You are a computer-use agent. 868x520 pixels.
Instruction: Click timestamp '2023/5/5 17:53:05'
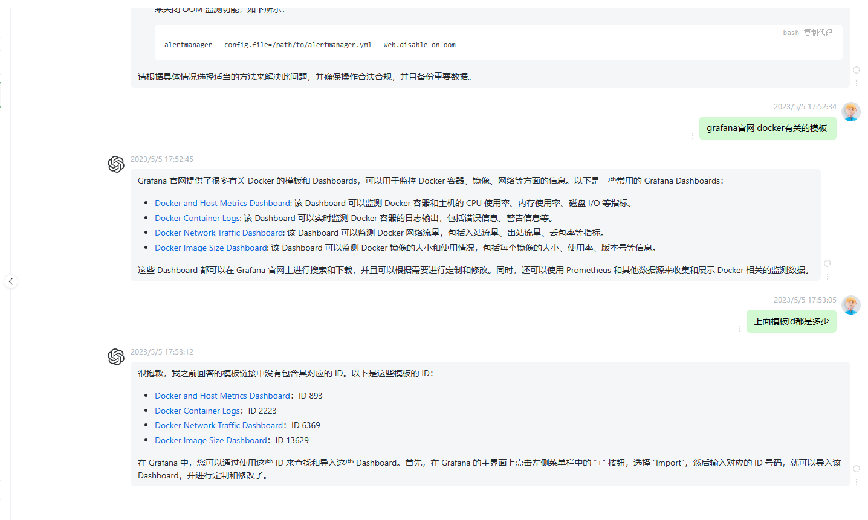[805, 300]
